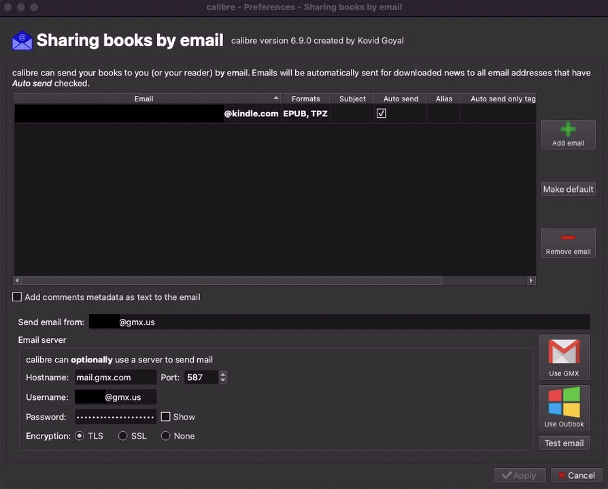
Task: Enable Add comments metadata as text
Action: (x=17, y=297)
